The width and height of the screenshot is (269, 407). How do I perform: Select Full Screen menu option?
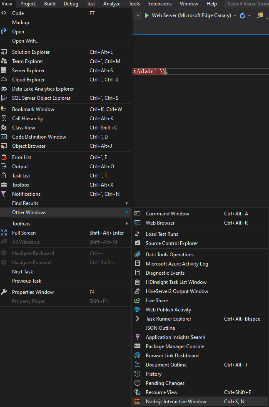coord(24,233)
